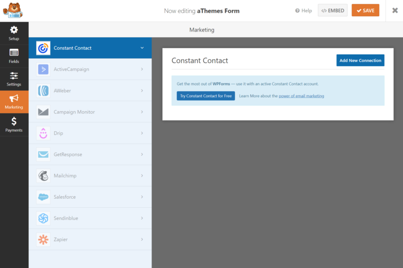The width and height of the screenshot is (403, 268).
Task: Open the Setup tab in sidebar
Action: (x=14, y=34)
